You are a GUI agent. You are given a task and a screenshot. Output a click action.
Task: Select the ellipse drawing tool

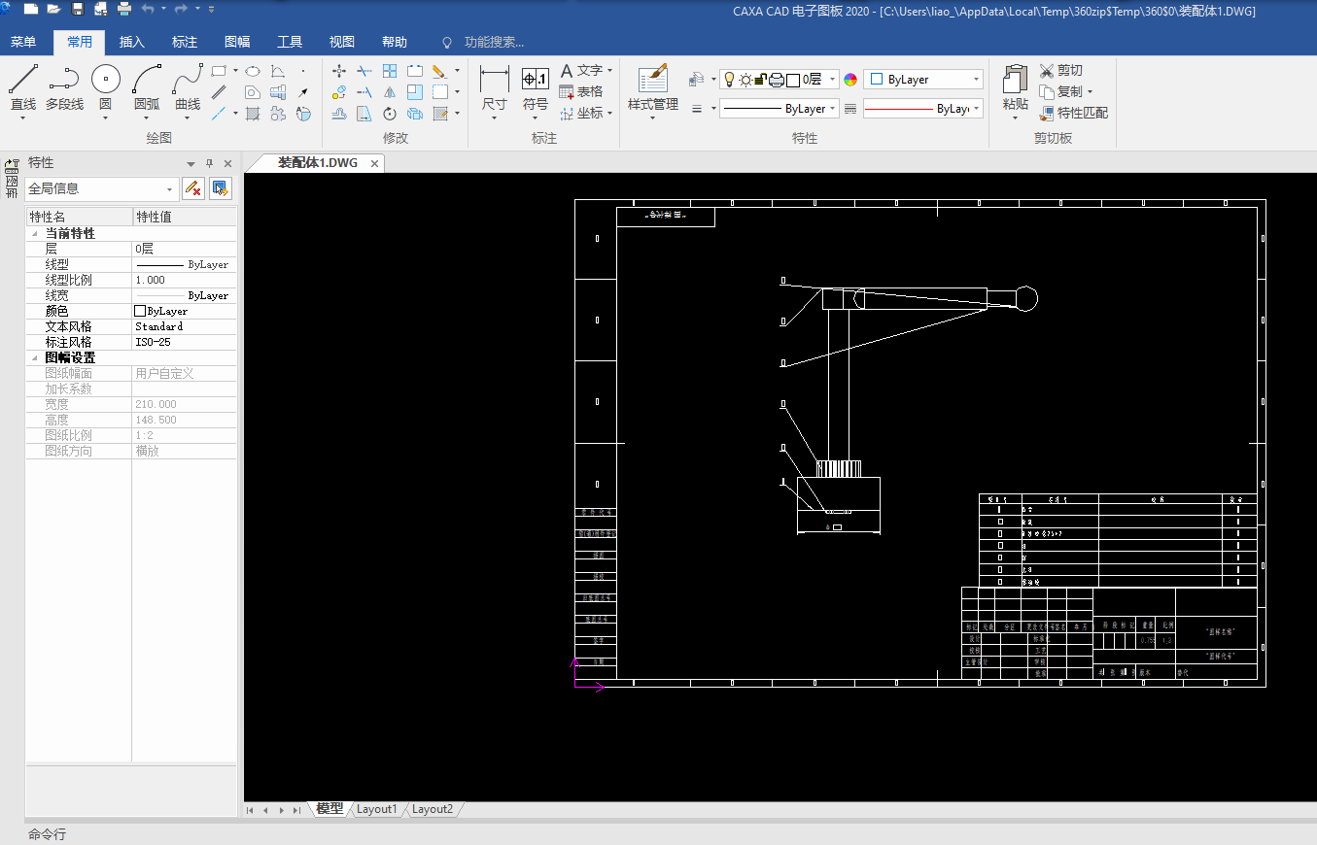coord(253,71)
